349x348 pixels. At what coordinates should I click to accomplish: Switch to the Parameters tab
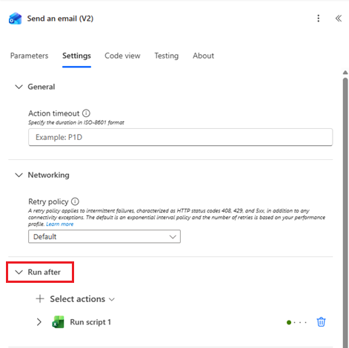[29, 56]
